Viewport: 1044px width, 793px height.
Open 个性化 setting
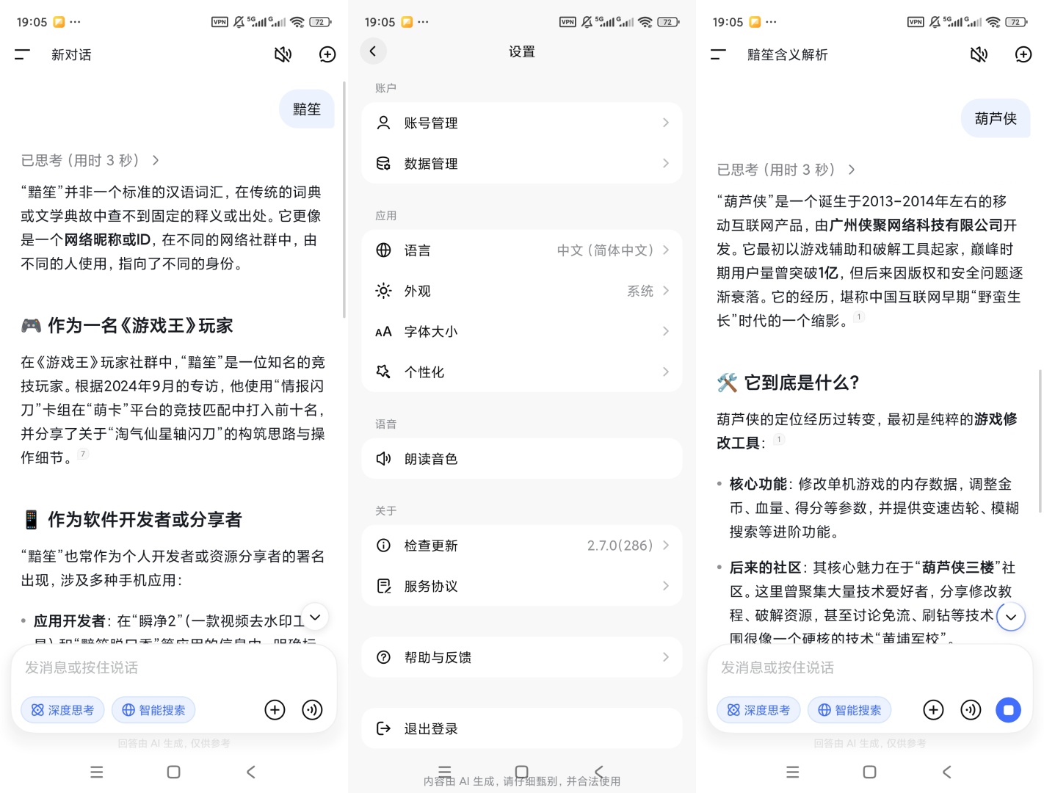click(x=522, y=372)
